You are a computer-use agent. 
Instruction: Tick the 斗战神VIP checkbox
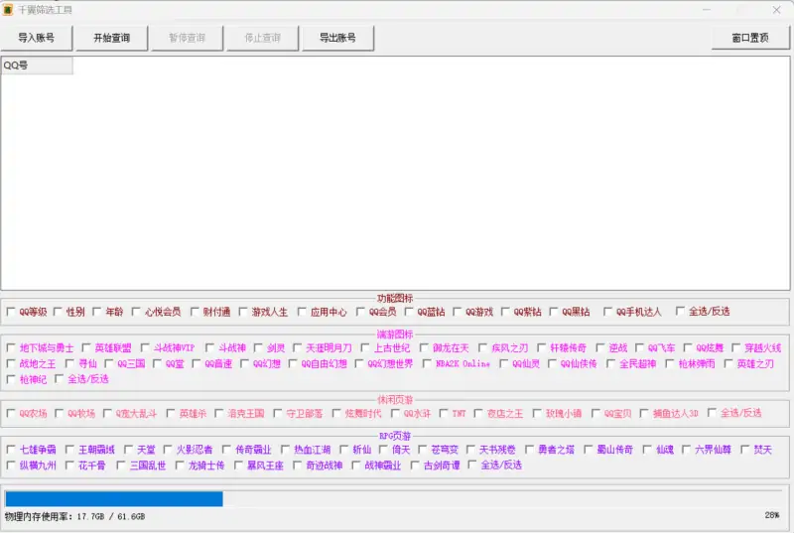point(145,347)
